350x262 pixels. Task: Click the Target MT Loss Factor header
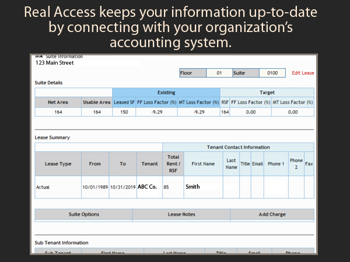293,102
